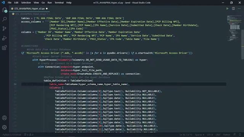Click 'SqlType.date()' on the columns[2] line
244x137 pixels.
point(112,98)
